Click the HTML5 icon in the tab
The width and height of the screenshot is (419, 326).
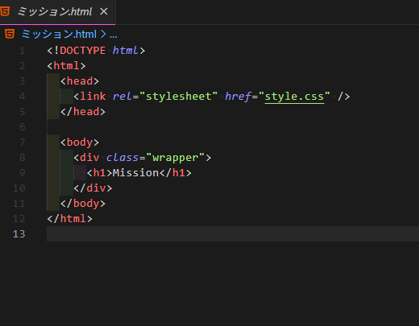click(x=5, y=12)
